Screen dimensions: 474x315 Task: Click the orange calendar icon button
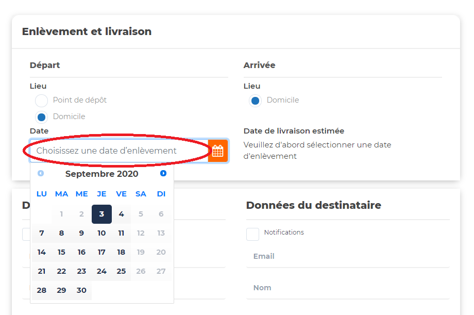pyautogui.click(x=217, y=151)
